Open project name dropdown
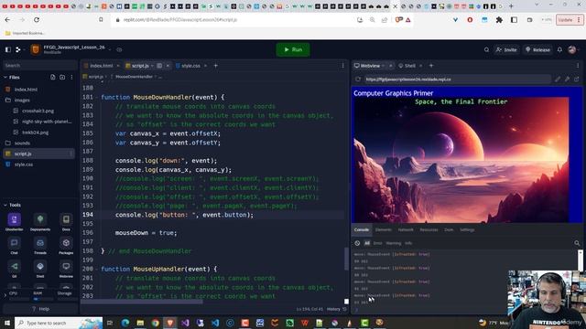Image resolution: width=586 pixels, height=329 pixels. tap(110, 48)
